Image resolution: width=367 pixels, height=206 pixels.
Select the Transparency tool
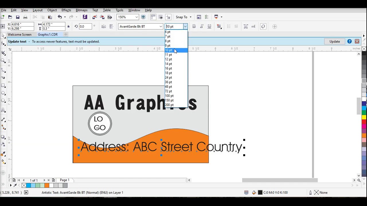(x=3, y=144)
